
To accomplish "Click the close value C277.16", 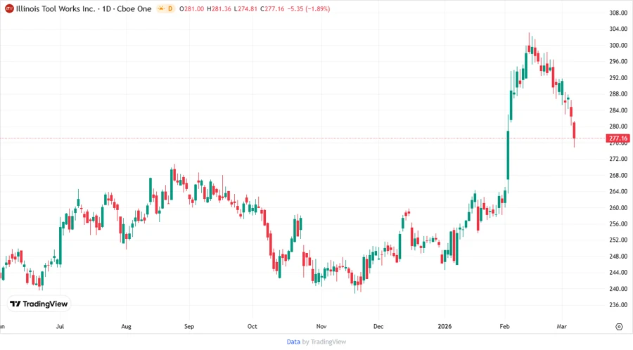I will click(x=272, y=8).
